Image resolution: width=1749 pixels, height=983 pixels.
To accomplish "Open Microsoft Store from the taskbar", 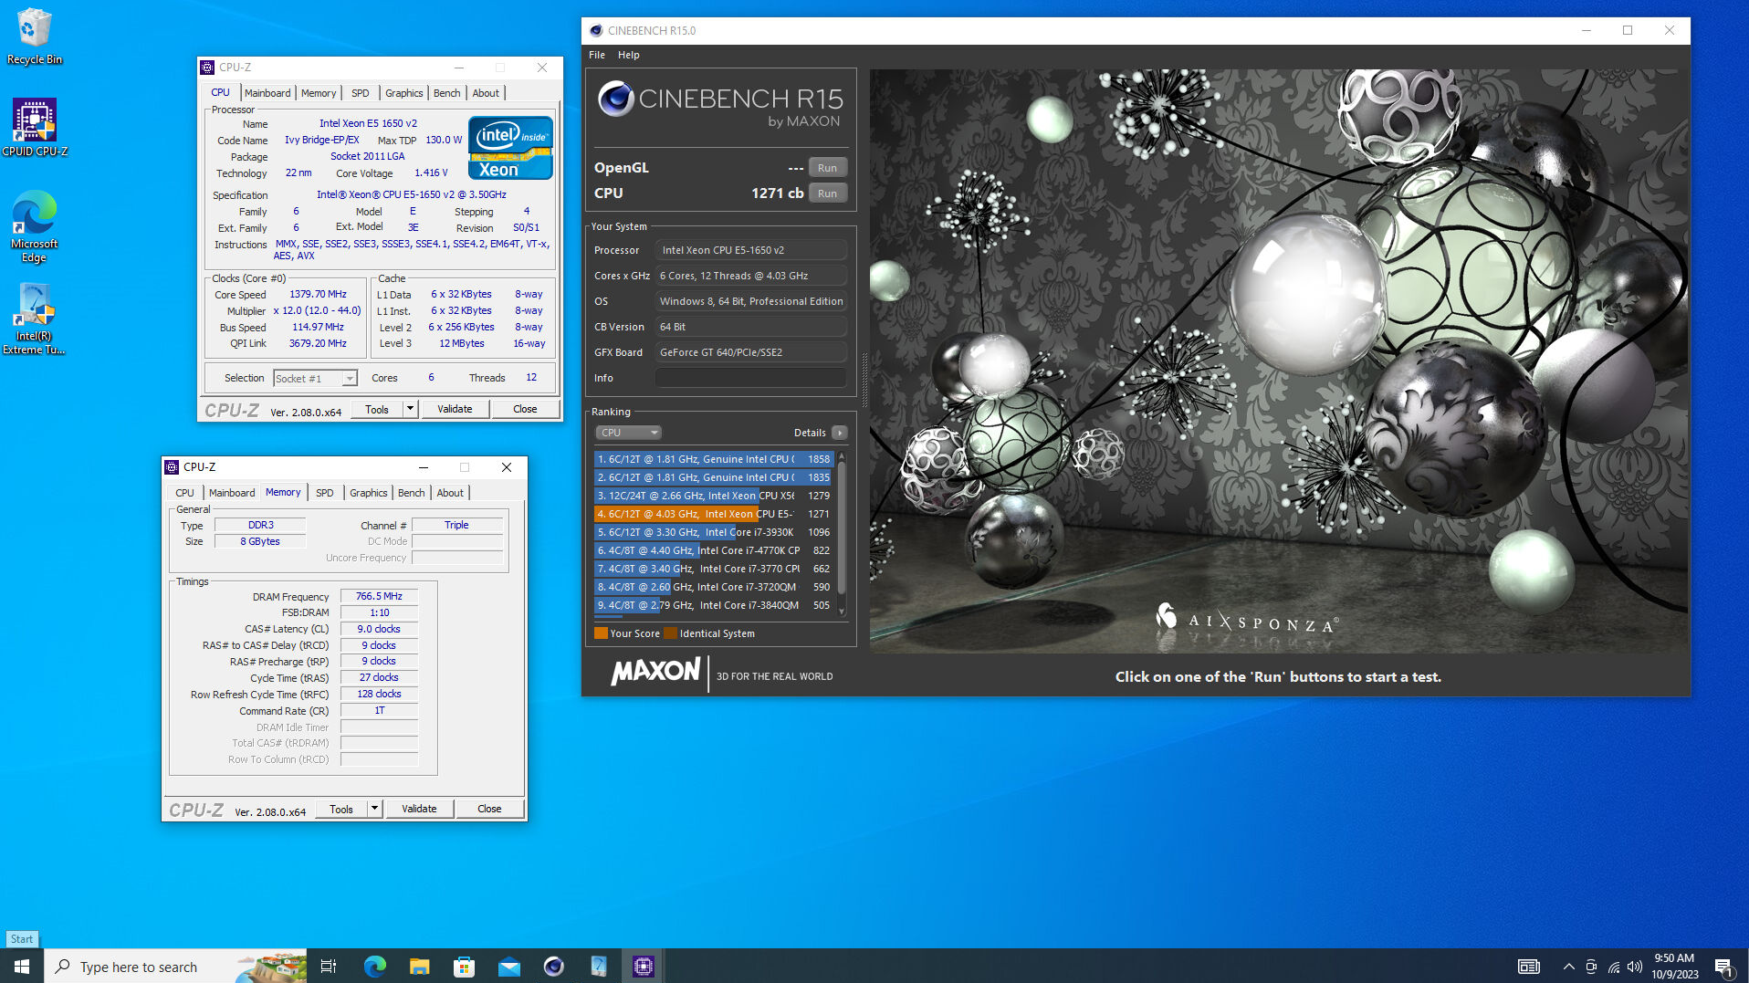I will (464, 966).
